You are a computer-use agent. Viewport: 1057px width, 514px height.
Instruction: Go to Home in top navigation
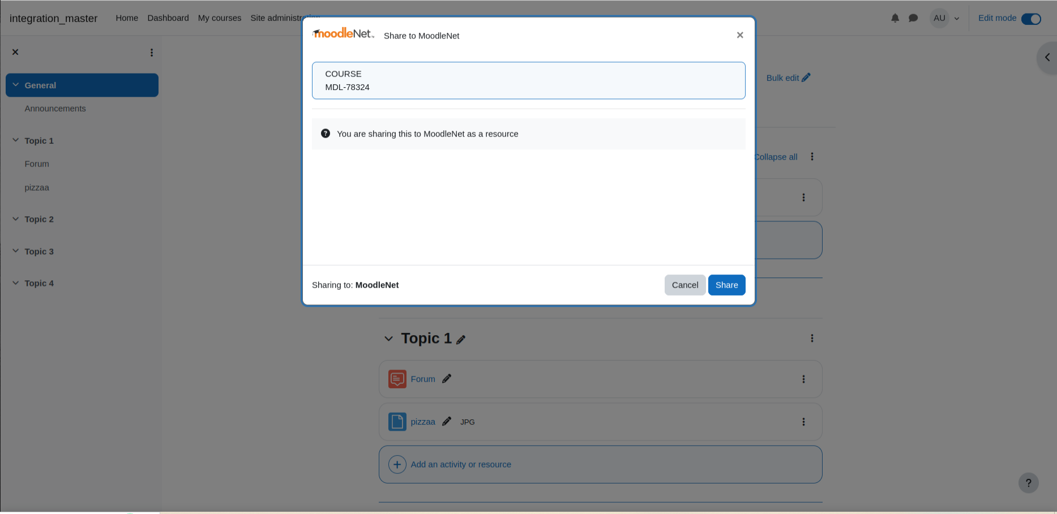(127, 18)
